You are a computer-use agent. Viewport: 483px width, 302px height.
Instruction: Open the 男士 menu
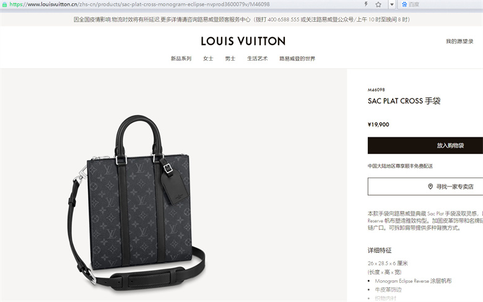pyautogui.click(x=230, y=59)
